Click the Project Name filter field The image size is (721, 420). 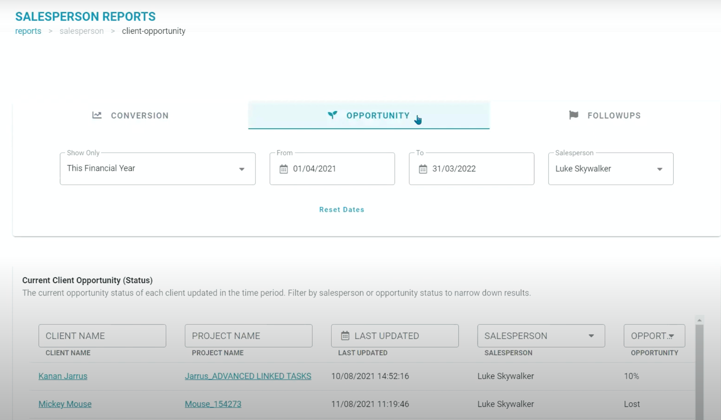(248, 336)
